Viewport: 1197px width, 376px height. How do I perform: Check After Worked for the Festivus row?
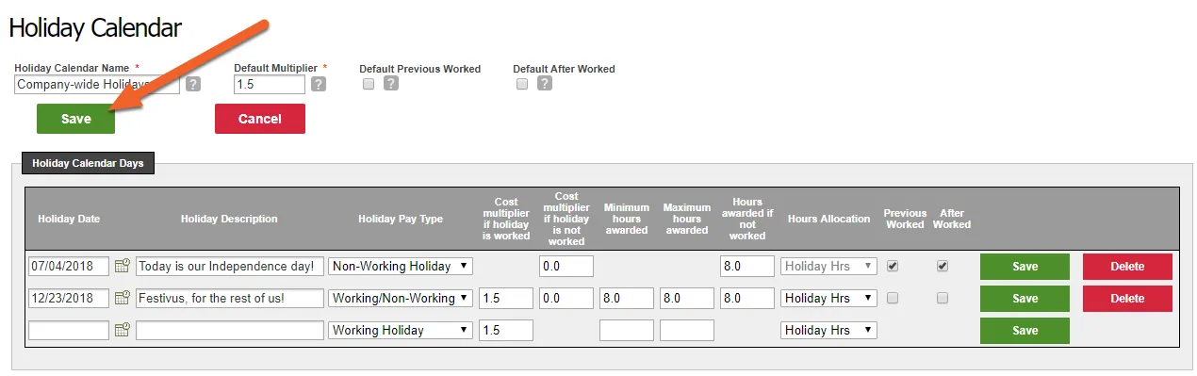[942, 298]
